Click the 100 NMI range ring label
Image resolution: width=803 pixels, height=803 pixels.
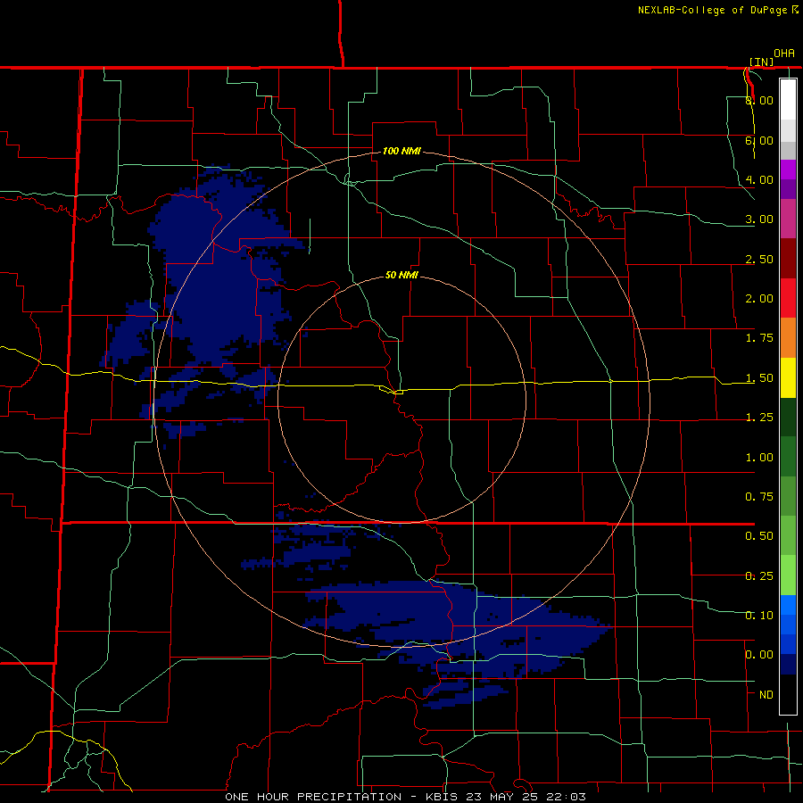point(402,151)
